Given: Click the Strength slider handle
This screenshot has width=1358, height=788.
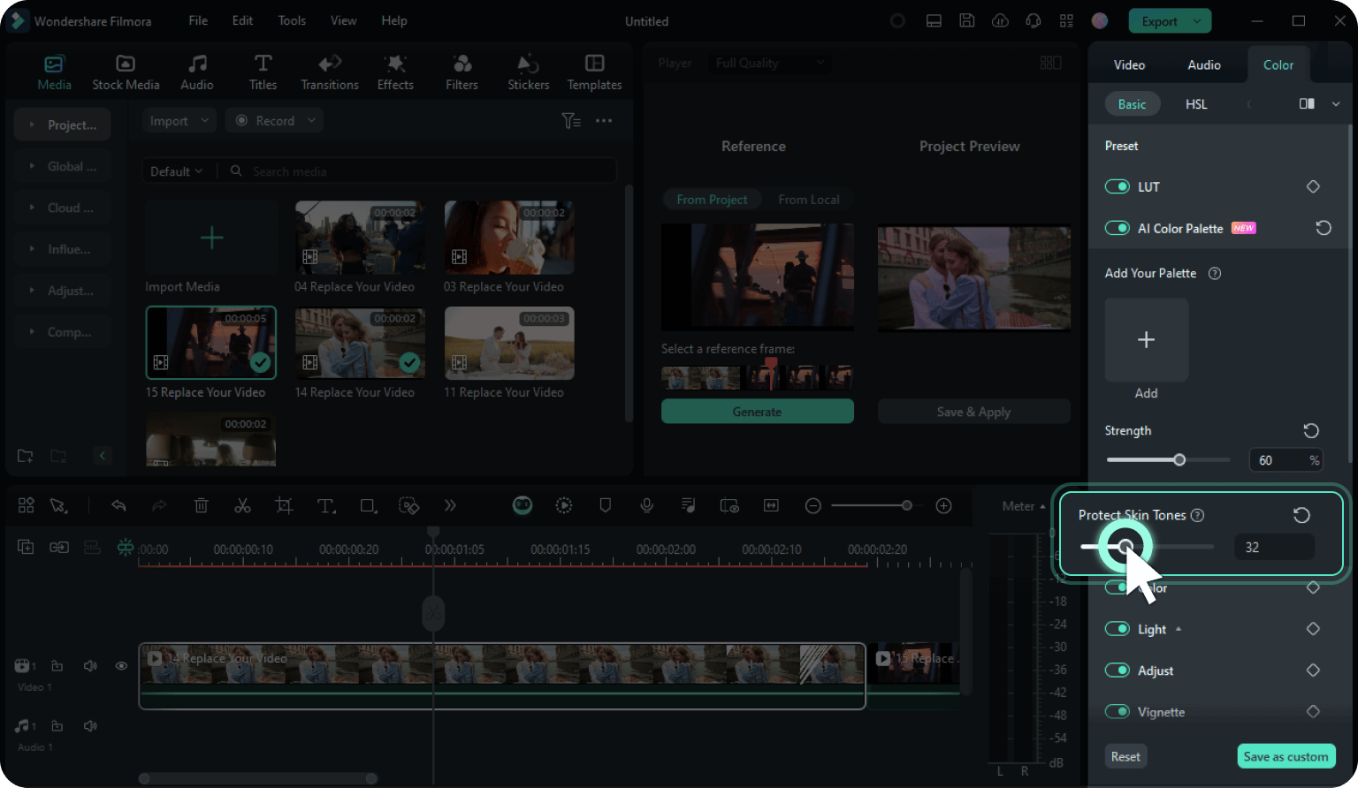Looking at the screenshot, I should click(1179, 459).
